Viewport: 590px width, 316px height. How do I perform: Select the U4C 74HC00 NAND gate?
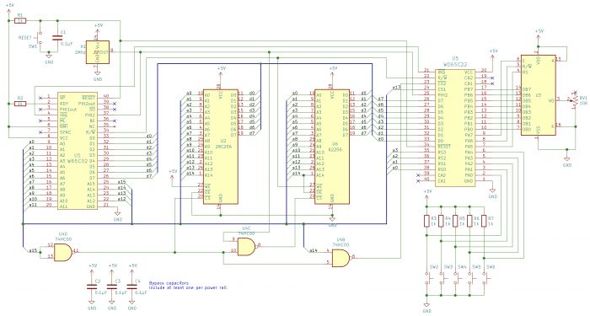click(x=247, y=247)
